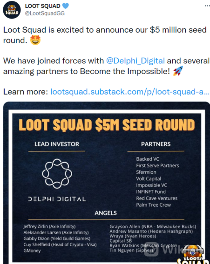Click the Delphi Digital knot logo
Screen dimensions: 210x264
57,174
